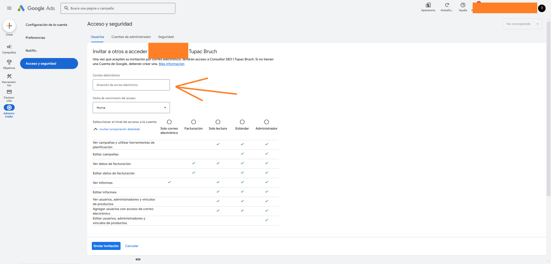Viewport: 551px width, 264px height.
Task: Click the Ayuda help icon
Action: tap(463, 5)
